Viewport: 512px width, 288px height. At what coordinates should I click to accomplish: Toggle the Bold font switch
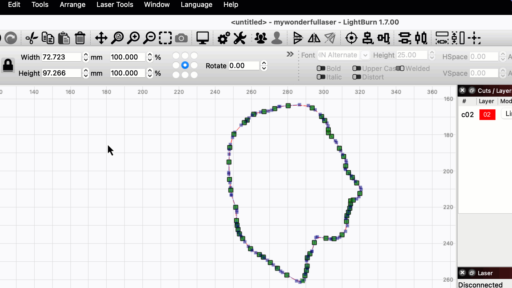(x=321, y=69)
